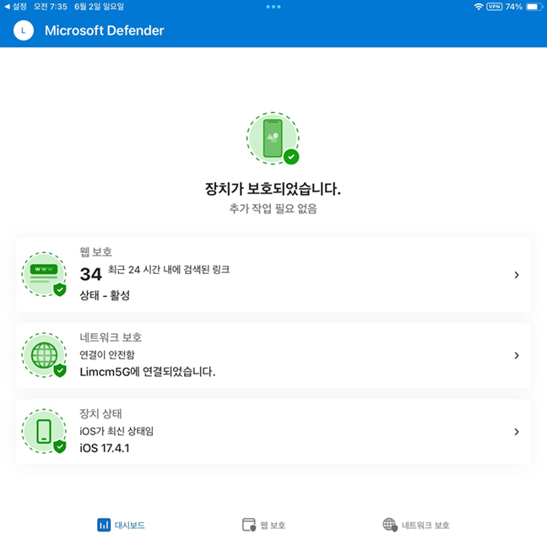547x544 pixels.
Task: Tap the 연결이 안전함 text
Action: tap(107, 355)
